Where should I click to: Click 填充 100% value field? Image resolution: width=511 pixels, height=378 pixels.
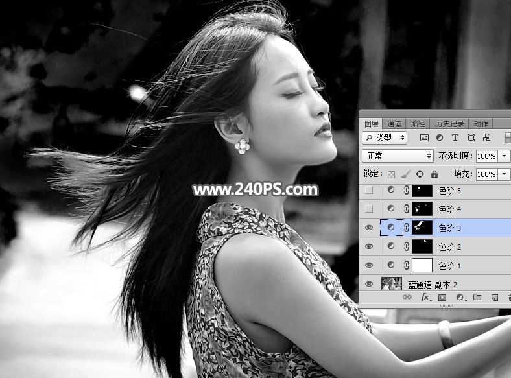486,174
